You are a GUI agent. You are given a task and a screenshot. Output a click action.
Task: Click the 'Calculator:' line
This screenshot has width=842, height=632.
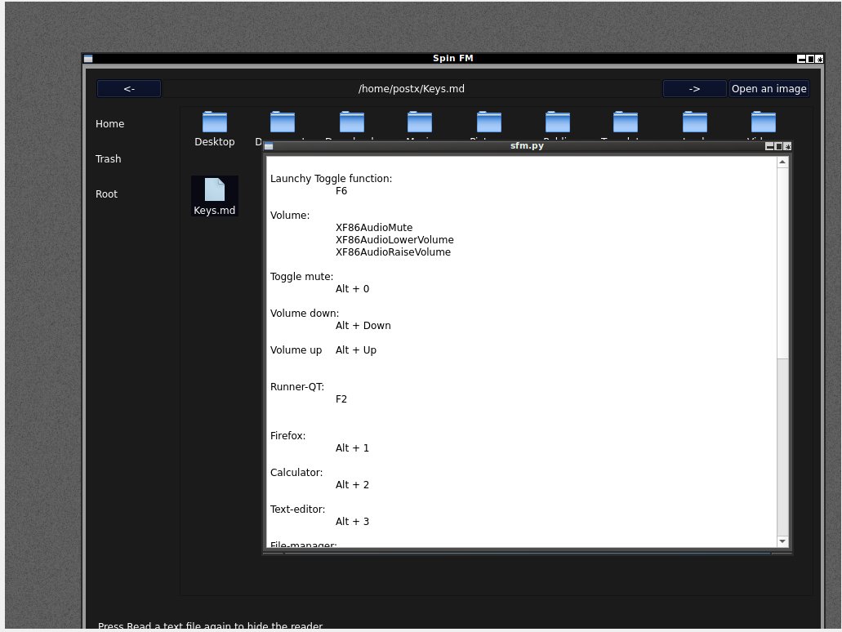[x=296, y=473]
